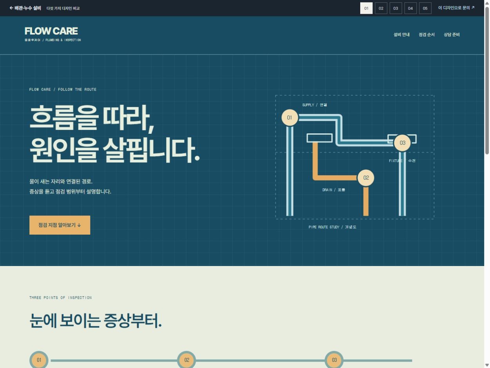Click pipe diagram node 03
Screen dimensions: 490x368
pos(402,143)
